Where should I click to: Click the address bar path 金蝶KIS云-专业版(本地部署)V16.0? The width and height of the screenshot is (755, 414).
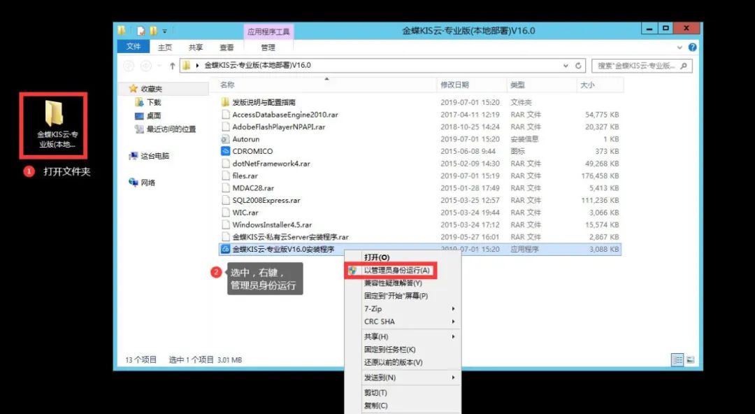coord(257,65)
